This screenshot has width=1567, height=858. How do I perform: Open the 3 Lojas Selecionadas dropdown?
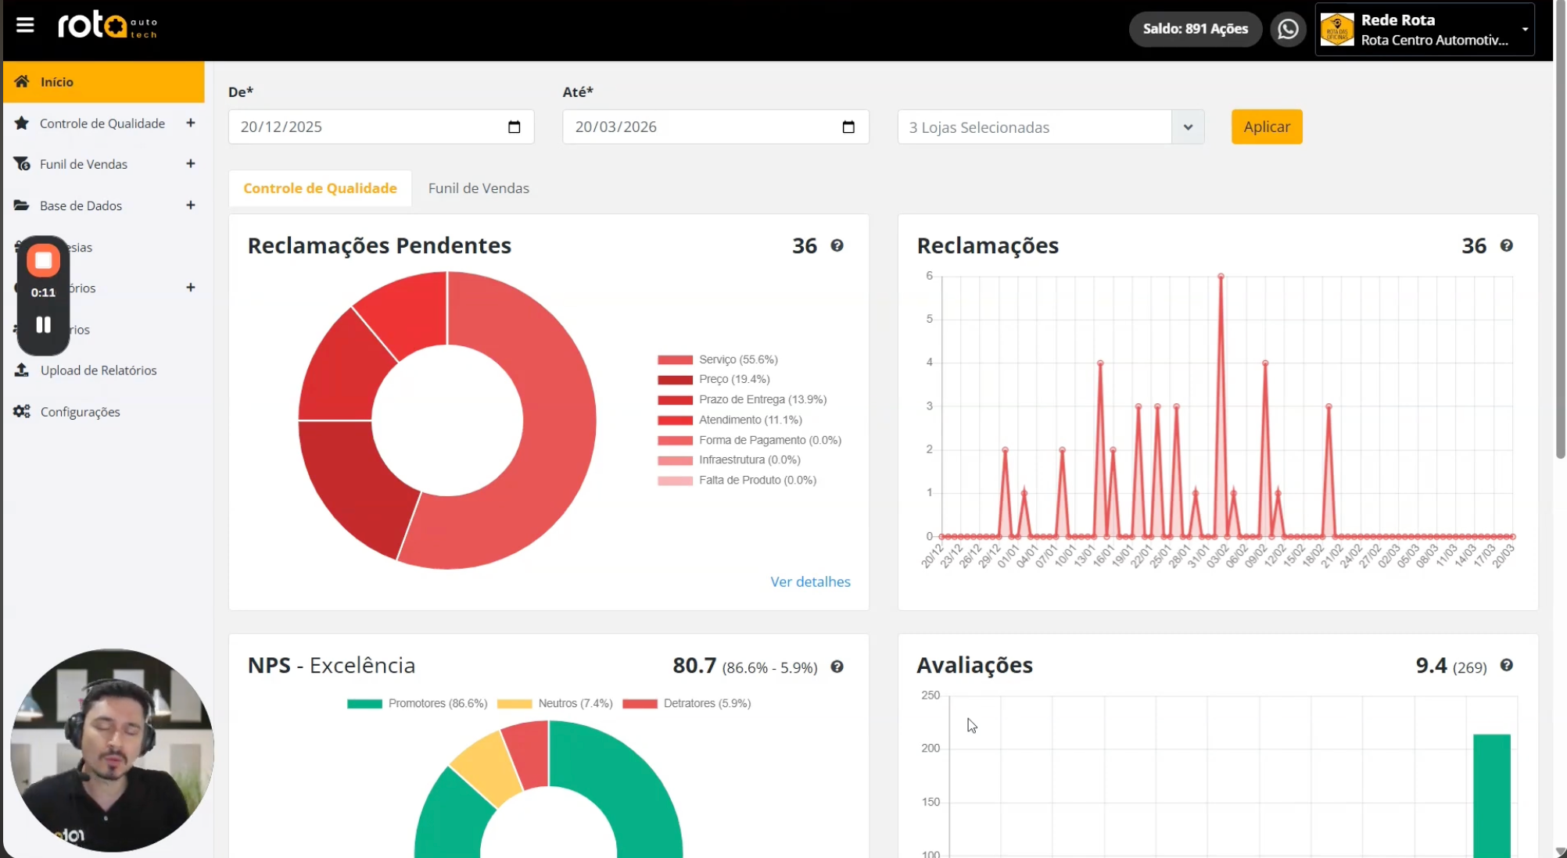click(1050, 127)
